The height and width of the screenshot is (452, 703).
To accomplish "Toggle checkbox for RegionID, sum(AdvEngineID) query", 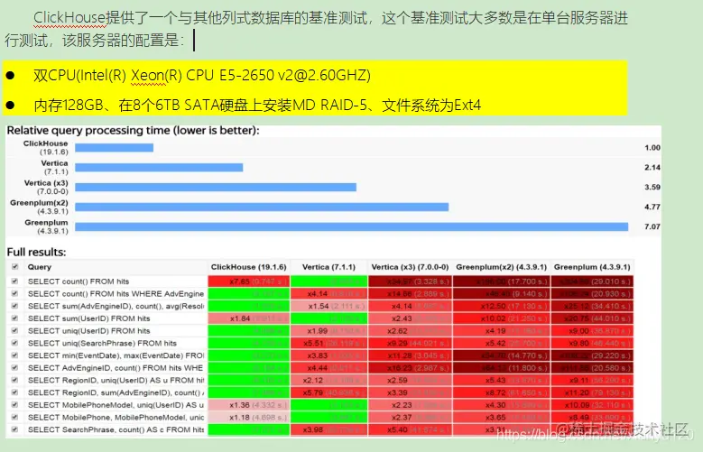I will coord(14,392).
